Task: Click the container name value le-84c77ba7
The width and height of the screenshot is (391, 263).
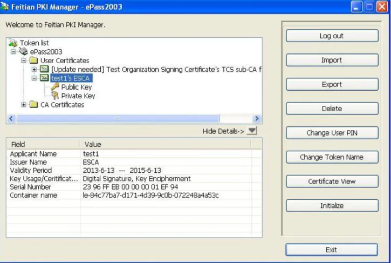Action: (x=150, y=195)
